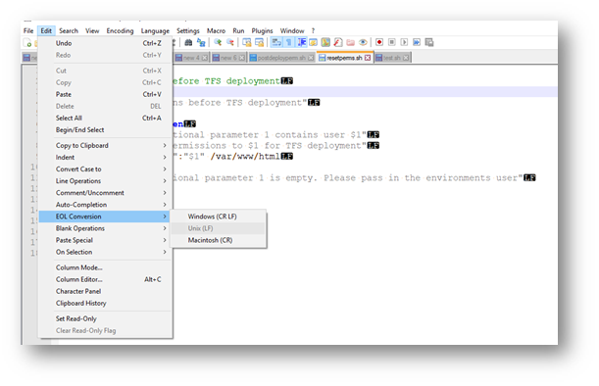Image resolution: width=599 pixels, height=386 pixels.
Task: Expand the Auto-Completion submenu
Action: click(105, 205)
